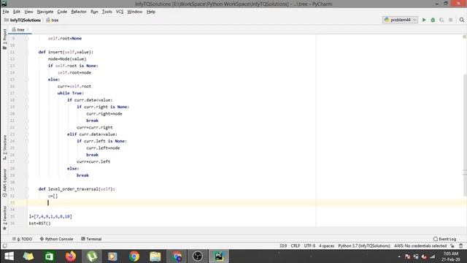Click the Stop process icon
Viewport: 467px width, 263px height.
451,20
